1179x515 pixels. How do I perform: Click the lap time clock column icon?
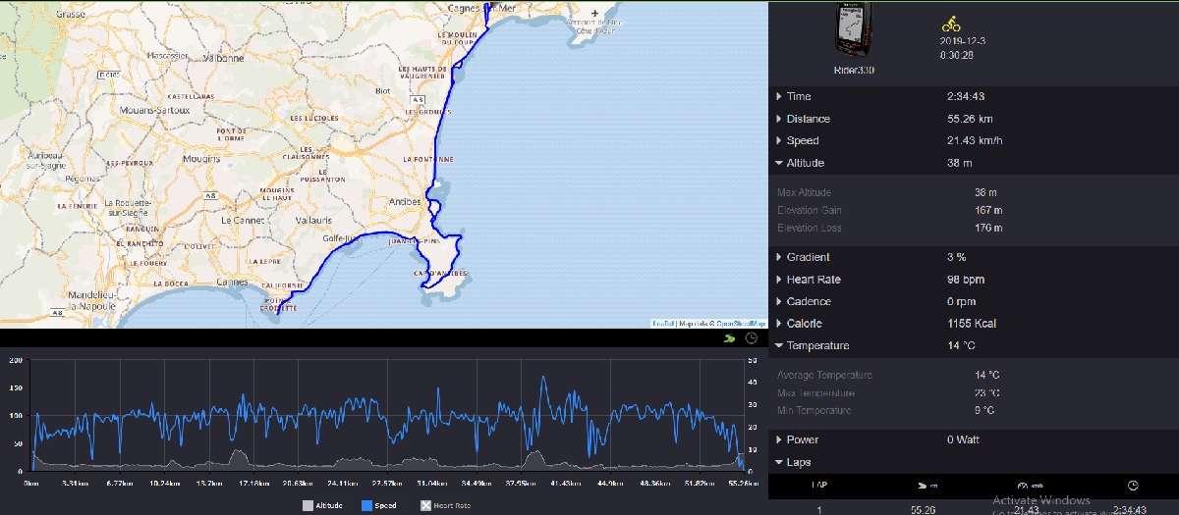[x=1133, y=486]
